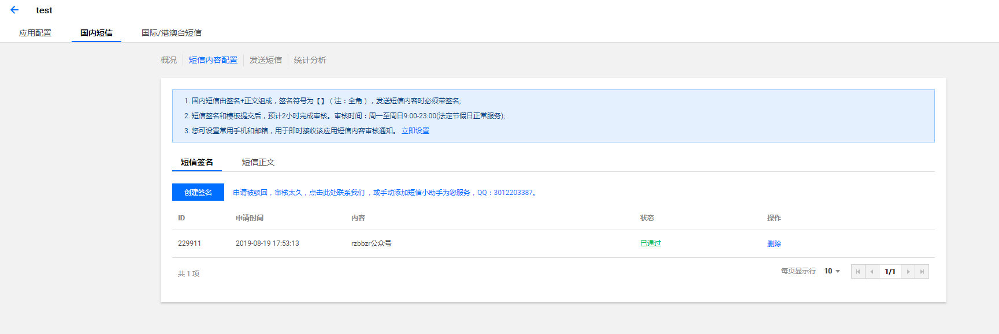
Task: Click the 创建签名 button
Action: tap(198, 192)
